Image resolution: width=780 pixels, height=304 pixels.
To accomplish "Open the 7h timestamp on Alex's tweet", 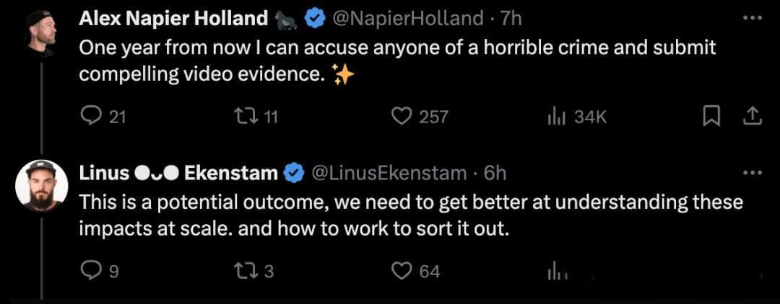I will pos(511,19).
